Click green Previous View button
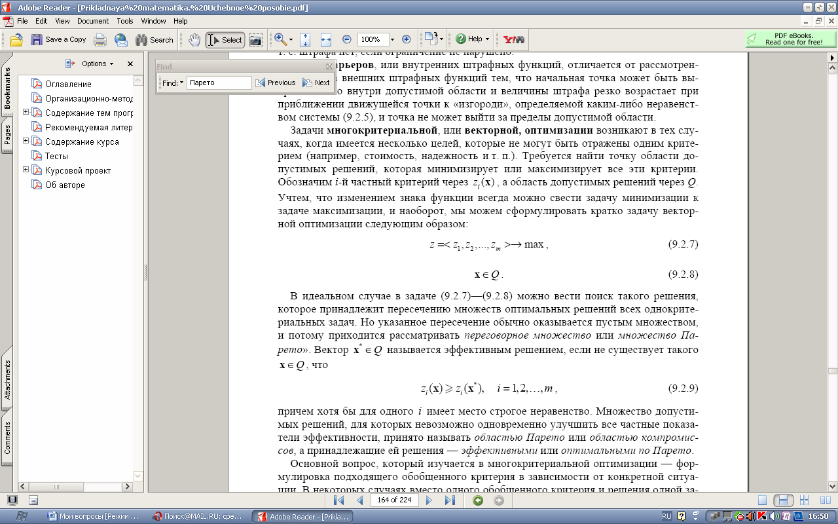Image resolution: width=838 pixels, height=524 pixels. [x=478, y=500]
